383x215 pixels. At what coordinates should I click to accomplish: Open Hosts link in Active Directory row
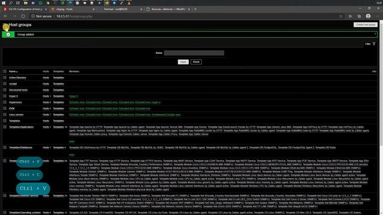coord(46,78)
